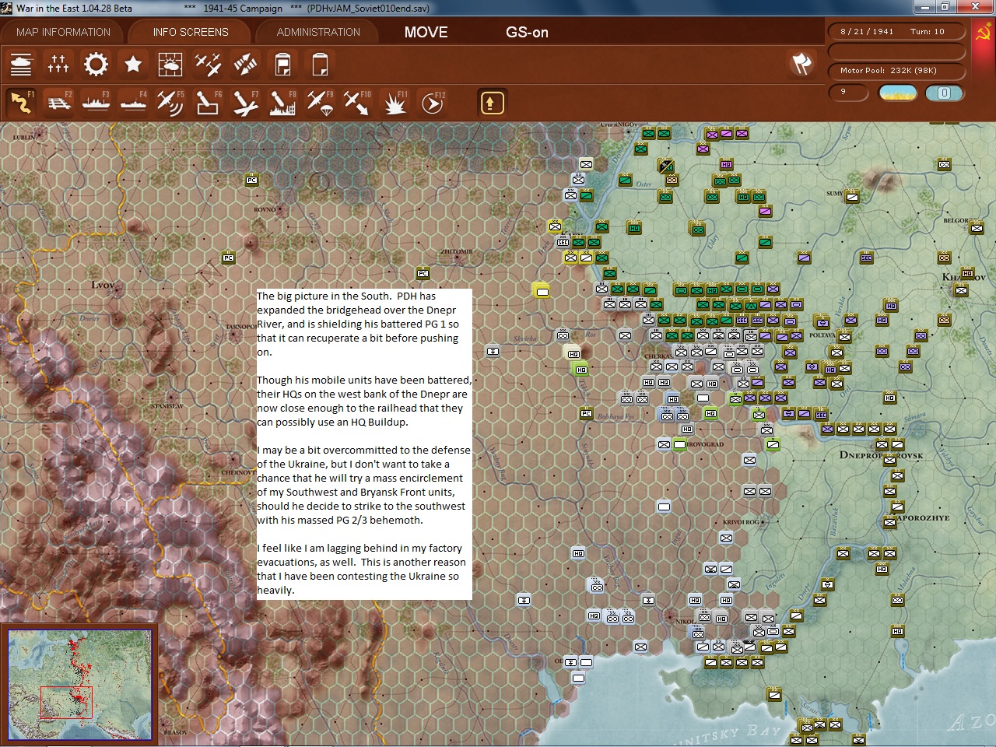996x747 pixels.
Task: Click the Poltava city label
Action: (822, 335)
